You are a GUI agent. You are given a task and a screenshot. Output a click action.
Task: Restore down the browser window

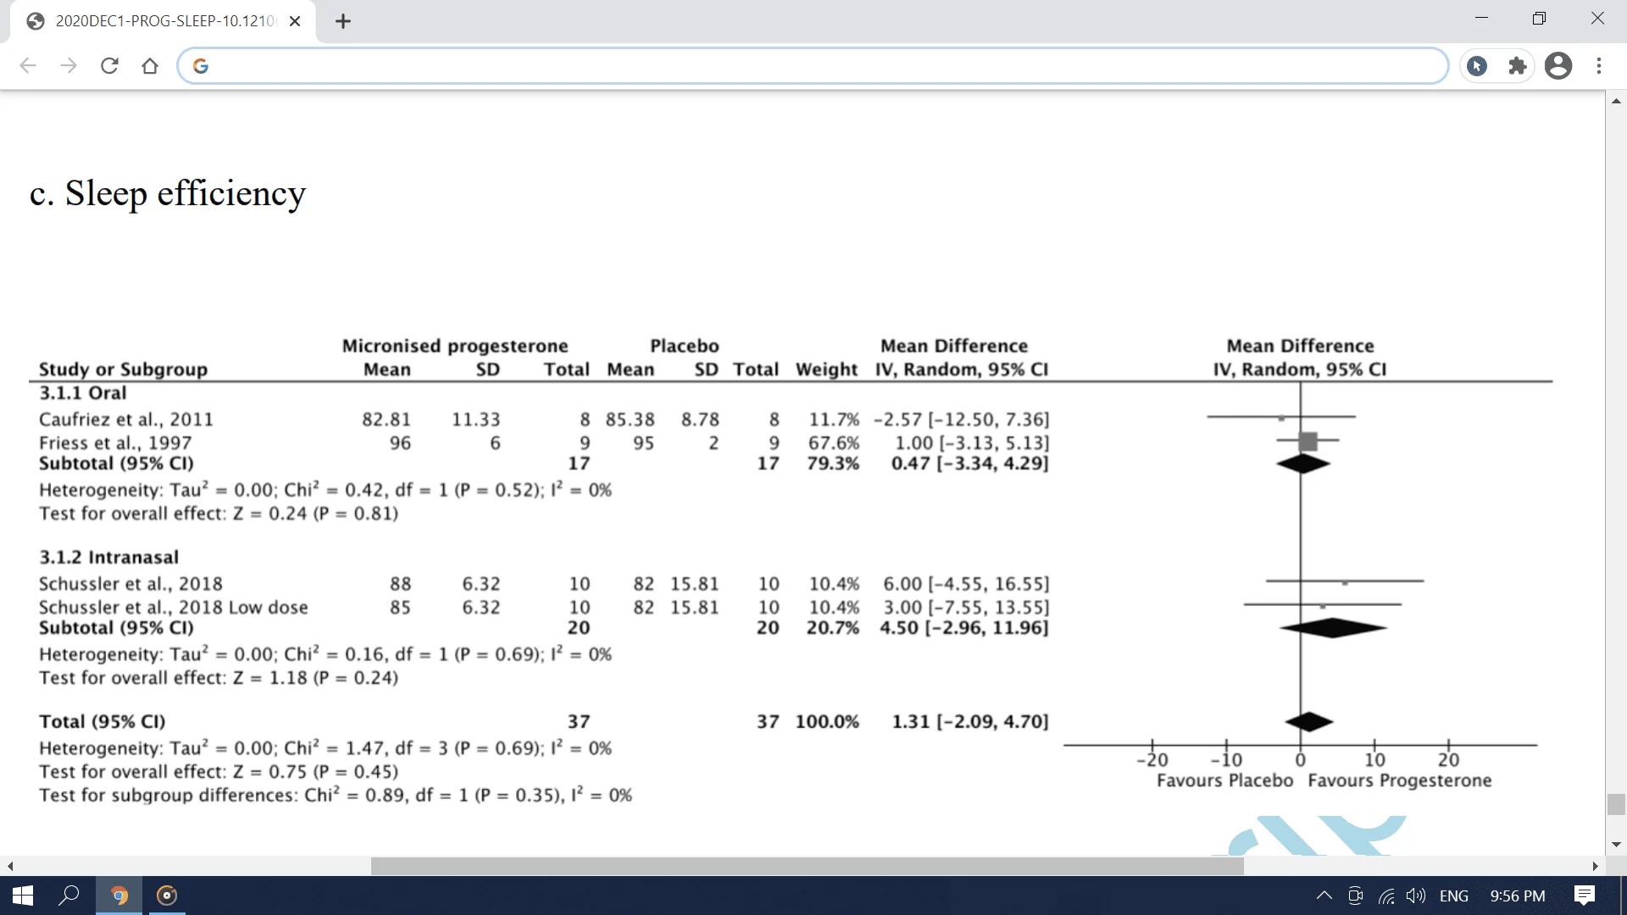[x=1540, y=18]
